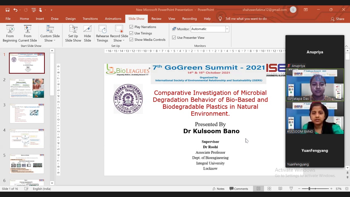Viewport: 350px width, 197px height.
Task: Click the Dr Kulsoom Bano presenter name
Action: (x=211, y=131)
